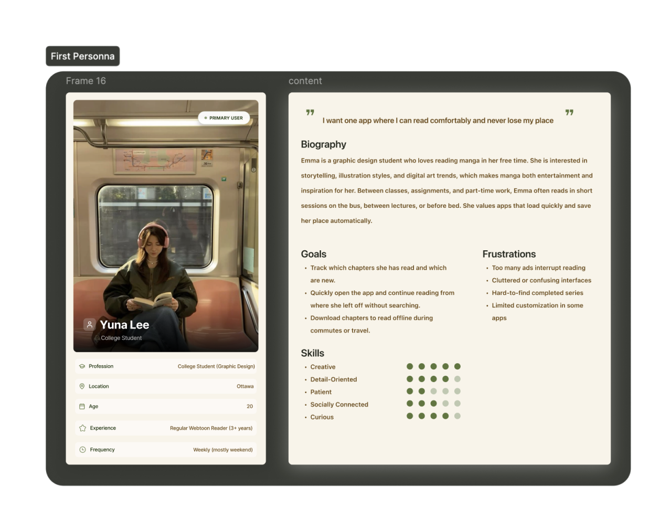Click the graduation cap Profession icon

[82, 366]
